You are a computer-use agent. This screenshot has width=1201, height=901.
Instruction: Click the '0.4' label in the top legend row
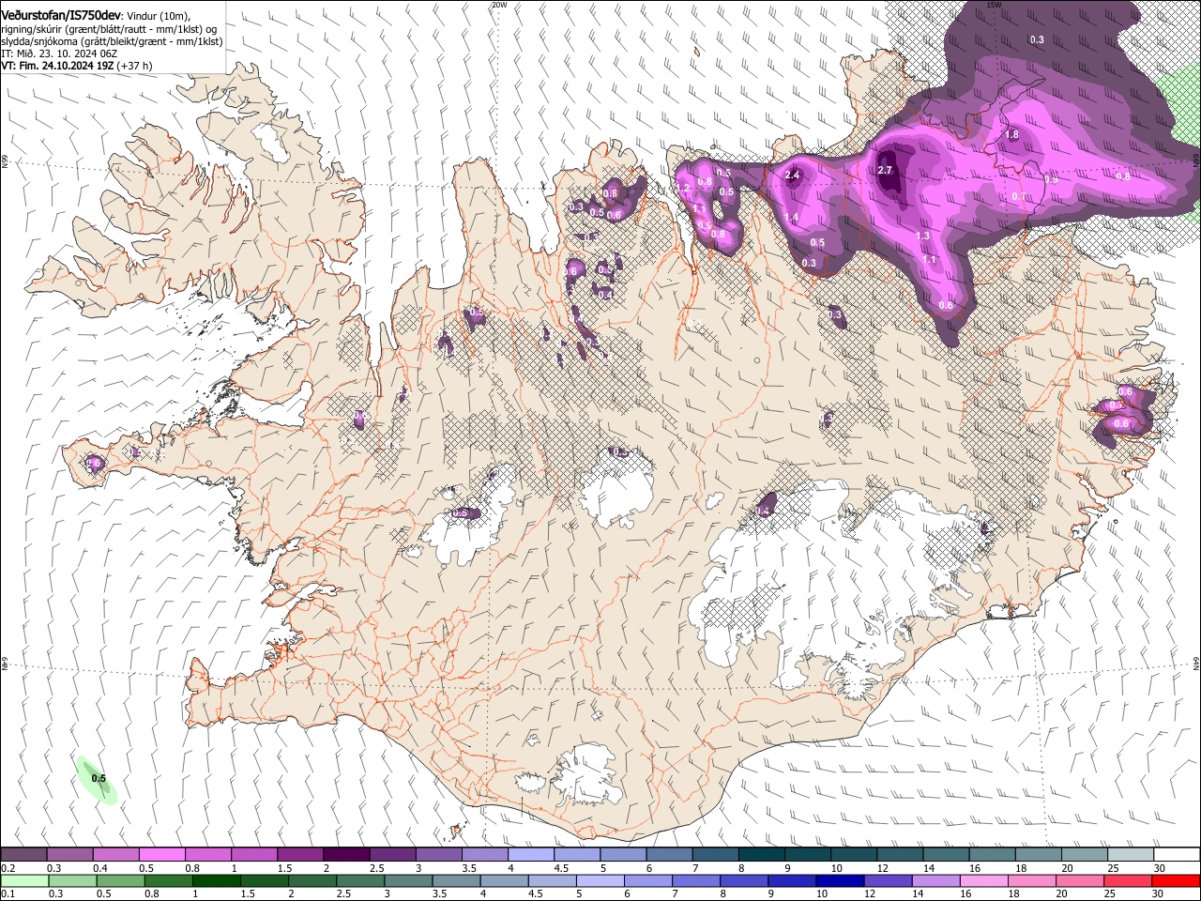point(100,868)
